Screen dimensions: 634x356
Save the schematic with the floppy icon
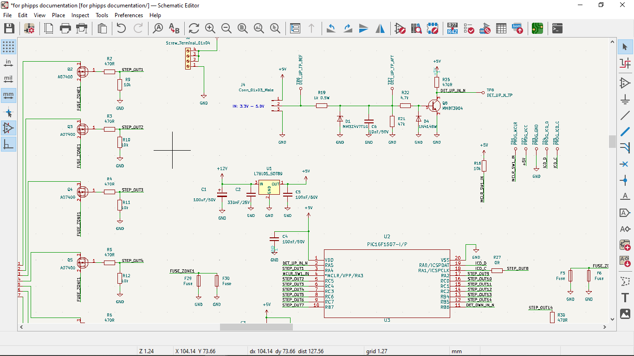(x=9, y=28)
